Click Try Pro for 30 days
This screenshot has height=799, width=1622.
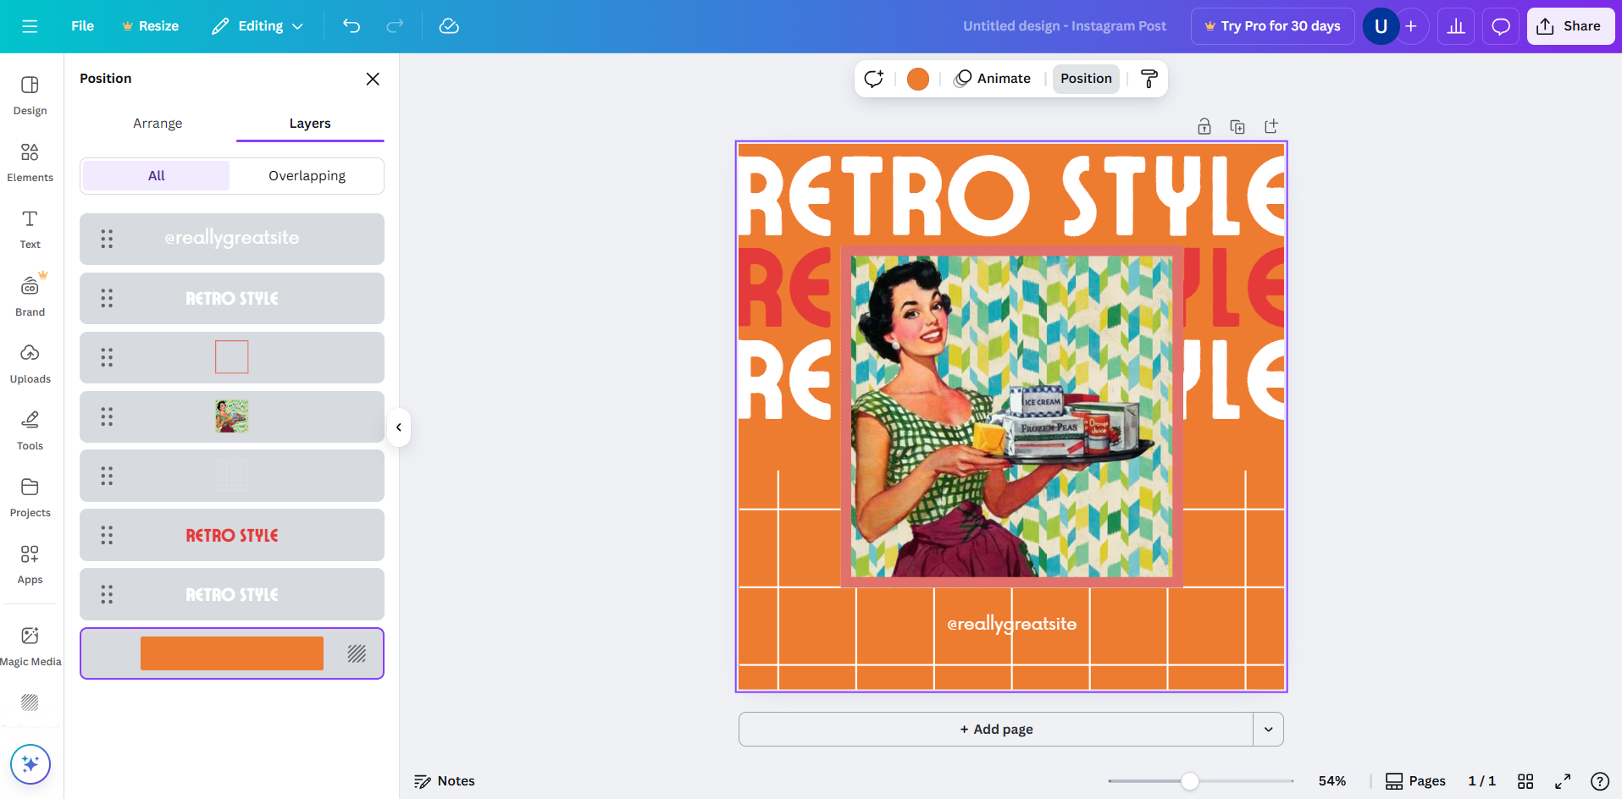click(x=1272, y=26)
